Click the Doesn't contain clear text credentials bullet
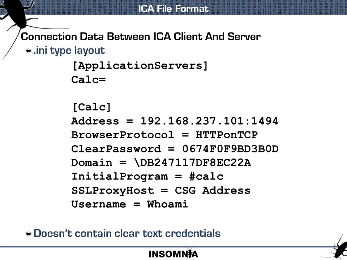This screenshot has height=260, width=347. 127,234
